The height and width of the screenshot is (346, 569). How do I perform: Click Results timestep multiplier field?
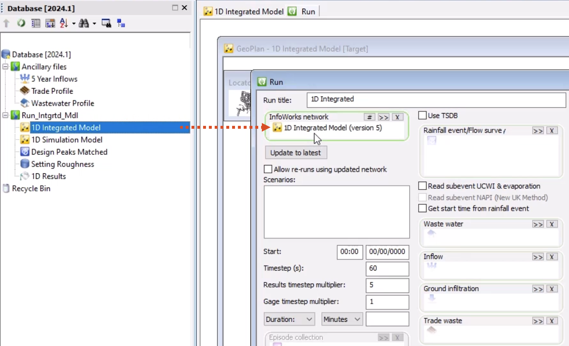click(x=387, y=285)
